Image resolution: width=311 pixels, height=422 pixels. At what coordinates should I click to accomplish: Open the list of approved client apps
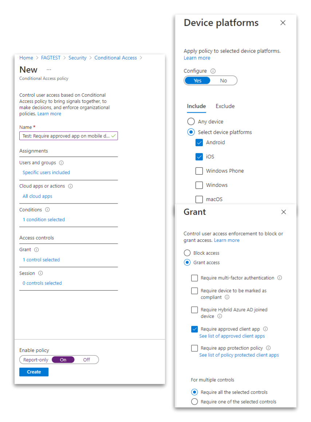click(232, 336)
